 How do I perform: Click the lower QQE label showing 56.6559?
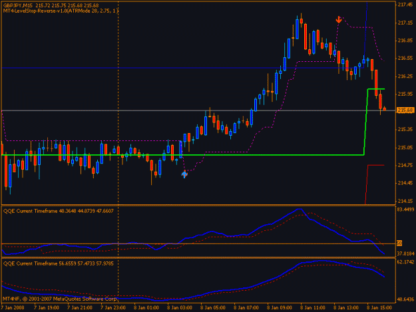coord(59,263)
